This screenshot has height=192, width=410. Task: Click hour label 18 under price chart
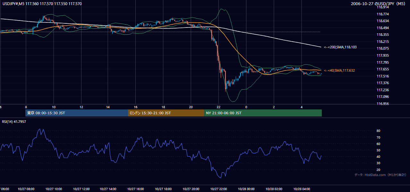pyautogui.click(x=164, y=107)
